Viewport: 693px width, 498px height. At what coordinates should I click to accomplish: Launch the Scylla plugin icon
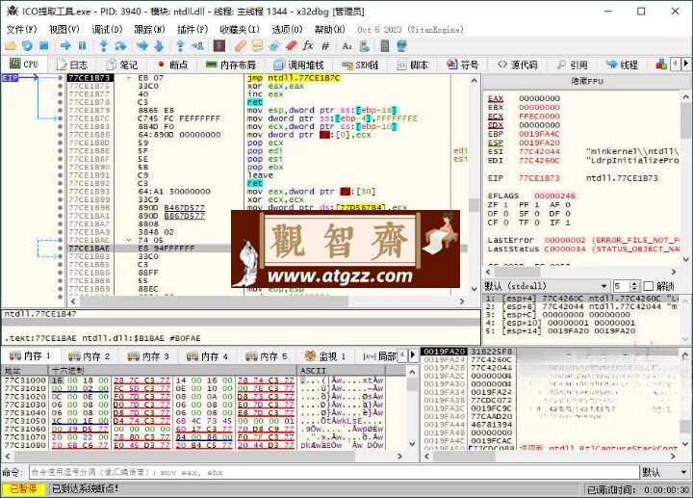[219, 45]
